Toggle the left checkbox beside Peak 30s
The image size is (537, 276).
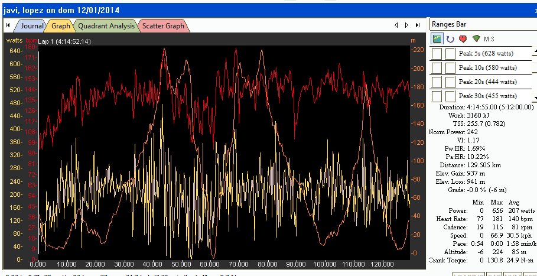point(437,96)
